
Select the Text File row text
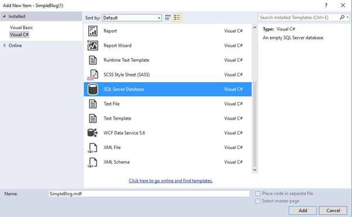point(112,104)
